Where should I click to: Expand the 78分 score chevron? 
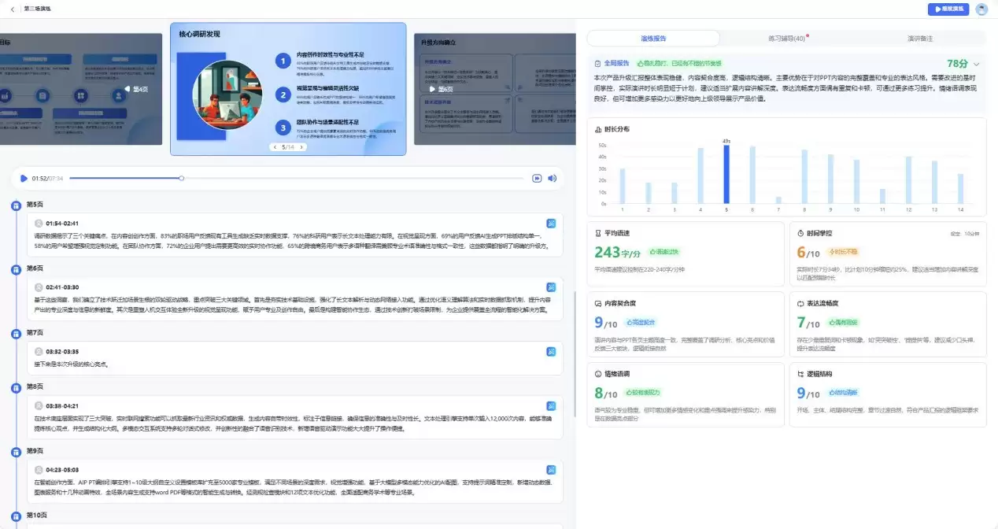[x=977, y=64]
